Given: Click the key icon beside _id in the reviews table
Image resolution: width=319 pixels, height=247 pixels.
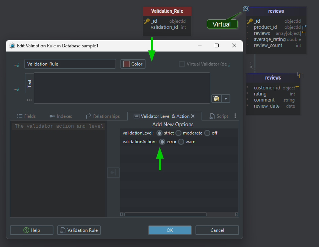Looking at the screenshot, I should [250, 21].
